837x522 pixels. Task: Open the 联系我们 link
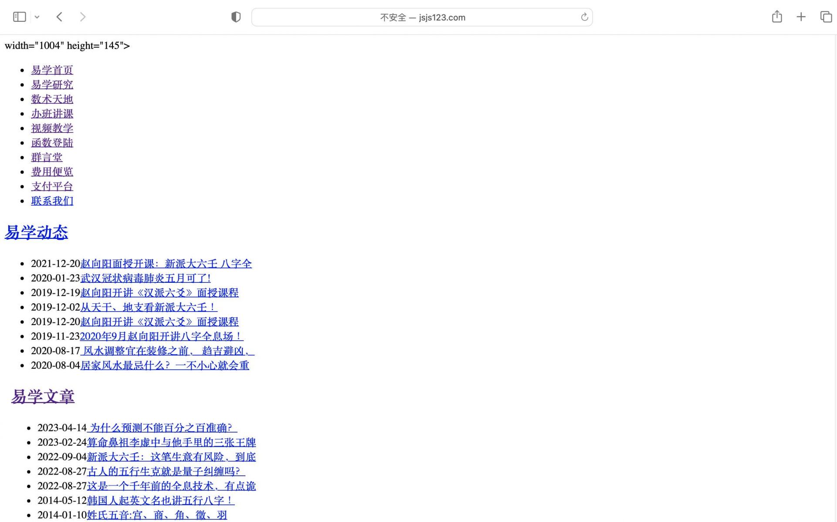[x=52, y=201]
